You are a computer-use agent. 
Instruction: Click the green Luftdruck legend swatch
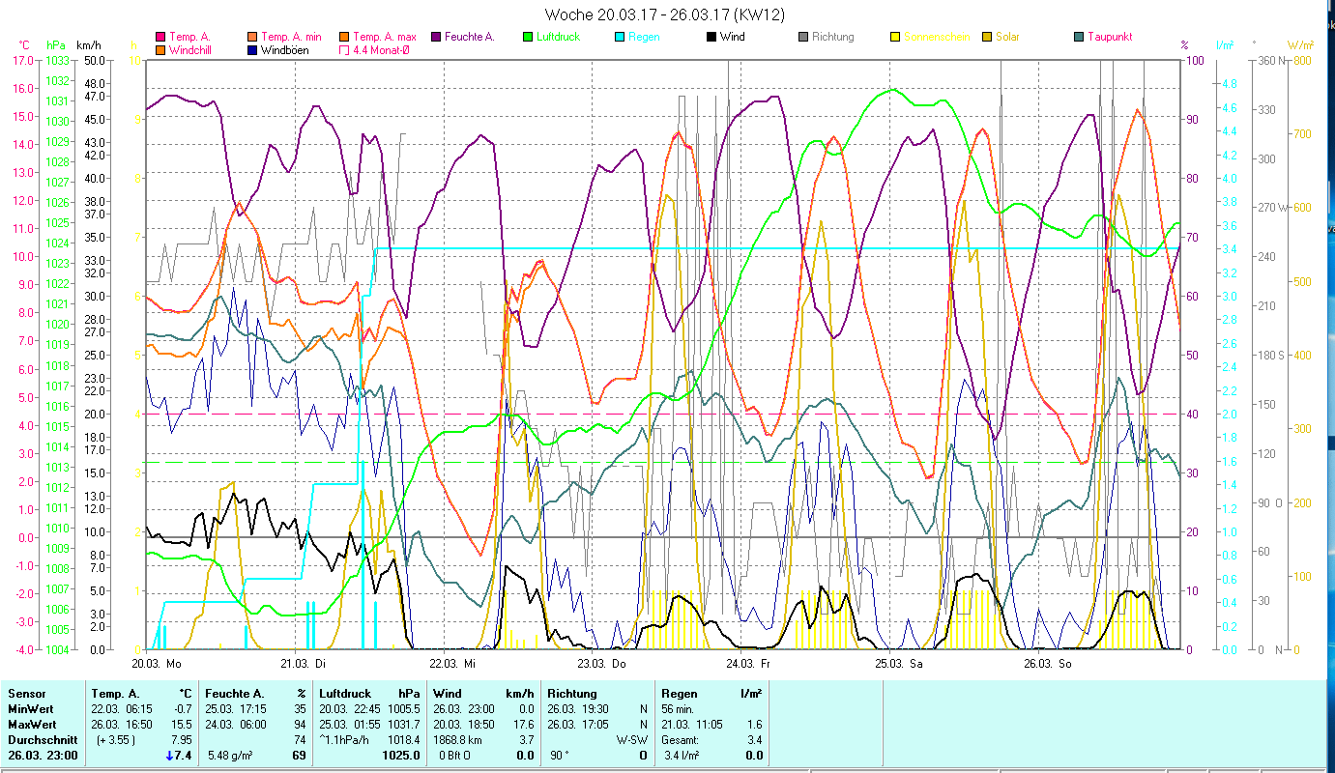coord(528,38)
